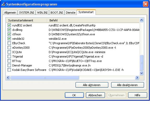Click the Systemkonfigurationsprogramm title bar icon
Image resolution: width=150 pixels, height=113 pixels.
3,4
